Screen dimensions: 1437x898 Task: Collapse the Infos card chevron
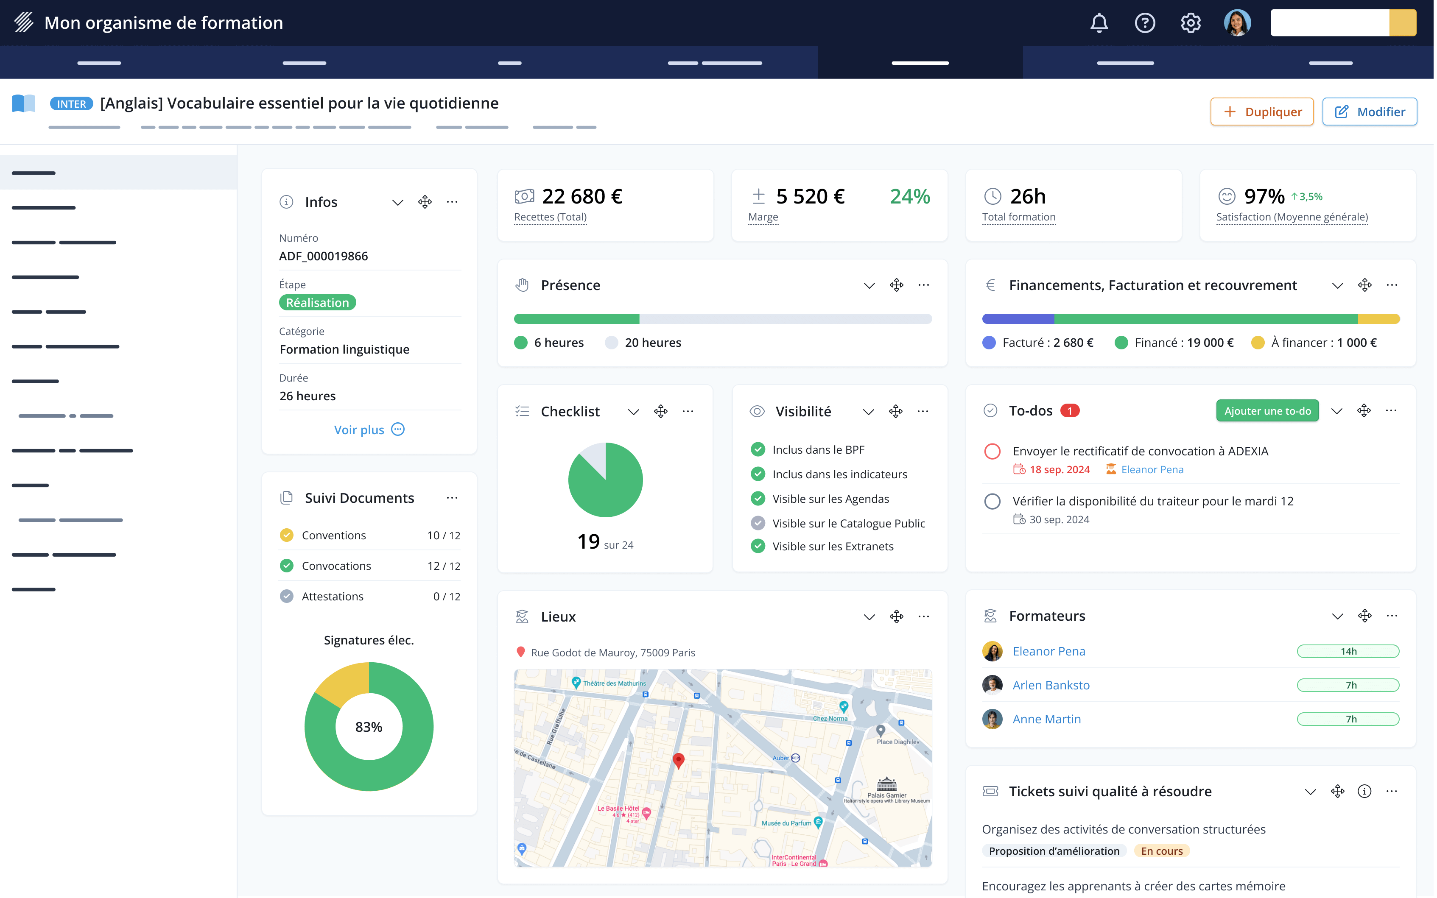(397, 202)
